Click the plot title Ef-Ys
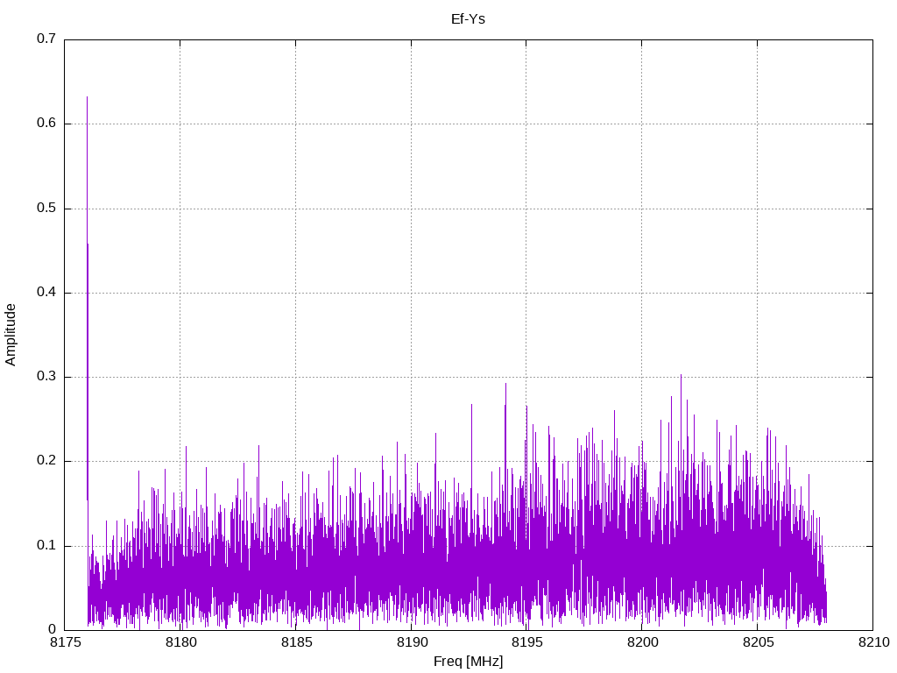The height and width of the screenshot is (673, 897). pyautogui.click(x=469, y=18)
